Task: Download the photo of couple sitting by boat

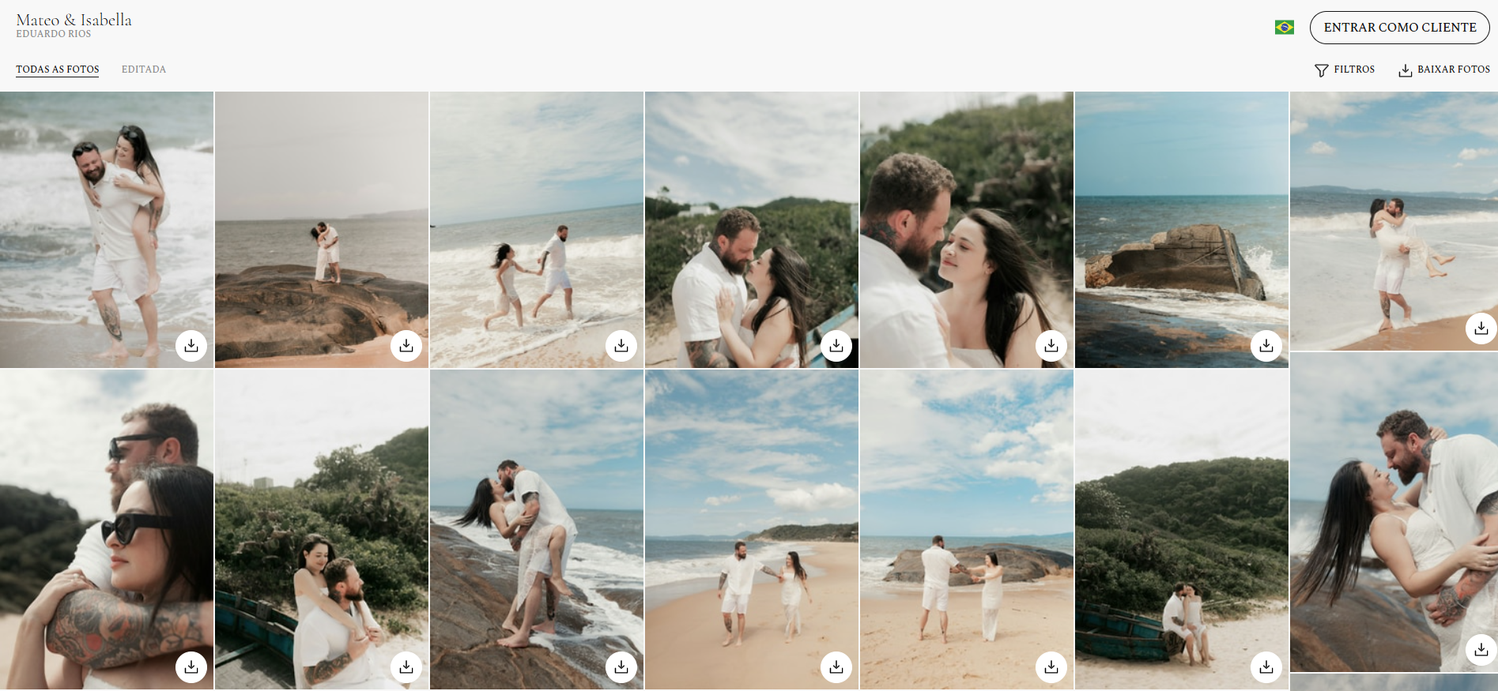Action: coord(1266,667)
